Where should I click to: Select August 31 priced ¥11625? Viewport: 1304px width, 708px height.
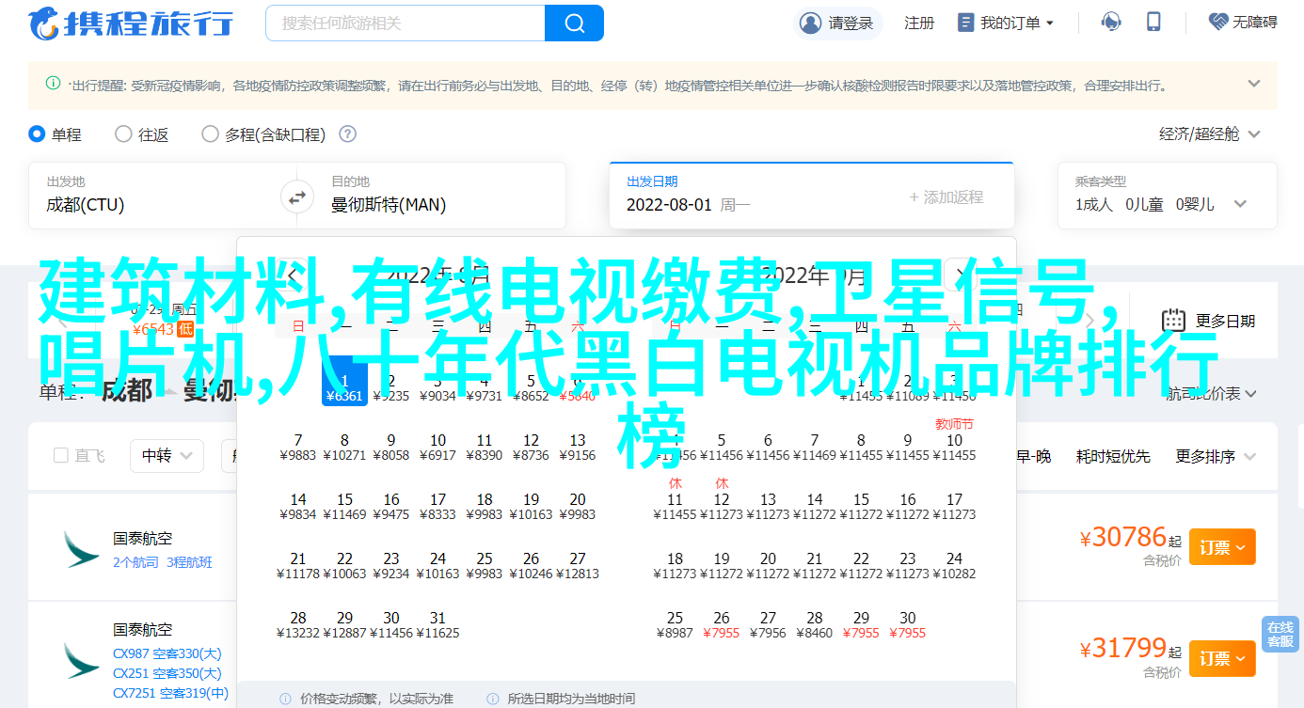[437, 624]
